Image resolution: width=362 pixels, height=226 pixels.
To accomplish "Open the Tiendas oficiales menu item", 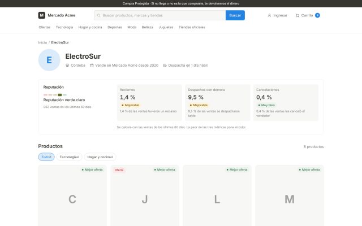I will [192, 27].
